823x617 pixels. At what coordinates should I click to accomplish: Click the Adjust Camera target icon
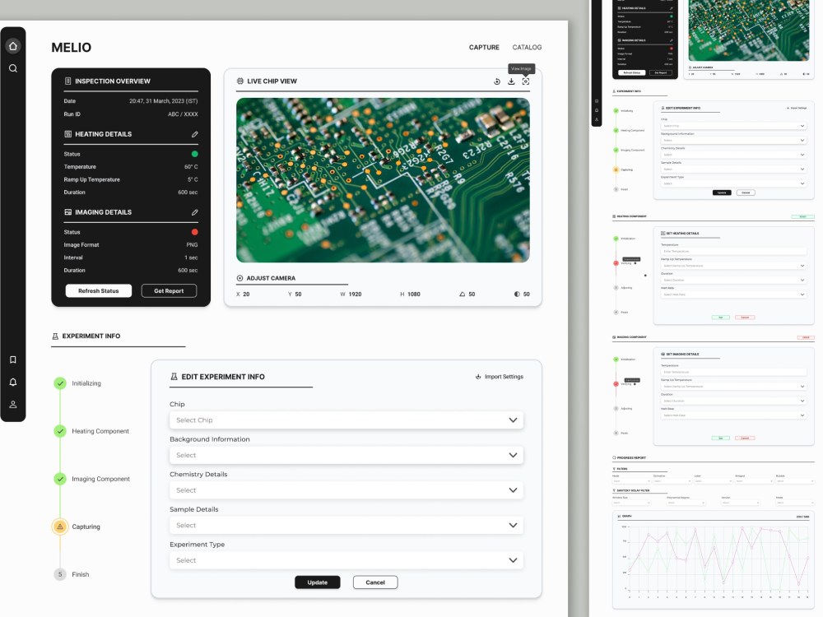(x=239, y=278)
